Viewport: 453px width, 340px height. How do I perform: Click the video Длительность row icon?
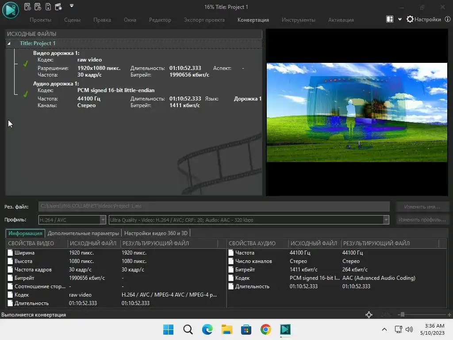click(10, 303)
